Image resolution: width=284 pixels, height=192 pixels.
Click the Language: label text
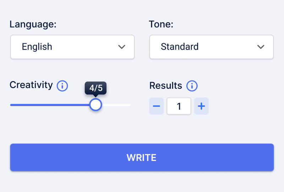coord(33,24)
